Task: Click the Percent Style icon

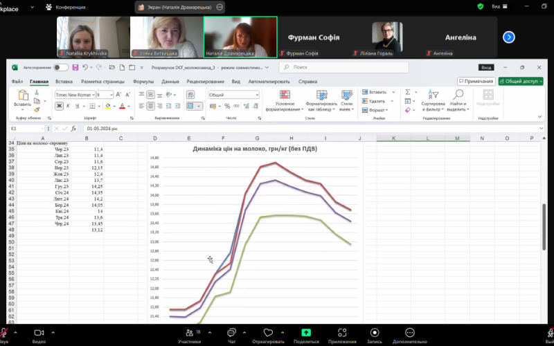Action: click(x=227, y=106)
